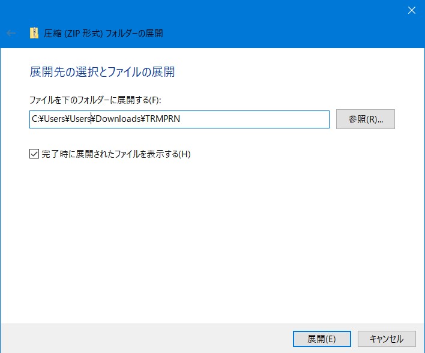Click into the destination folder path field

(179, 119)
